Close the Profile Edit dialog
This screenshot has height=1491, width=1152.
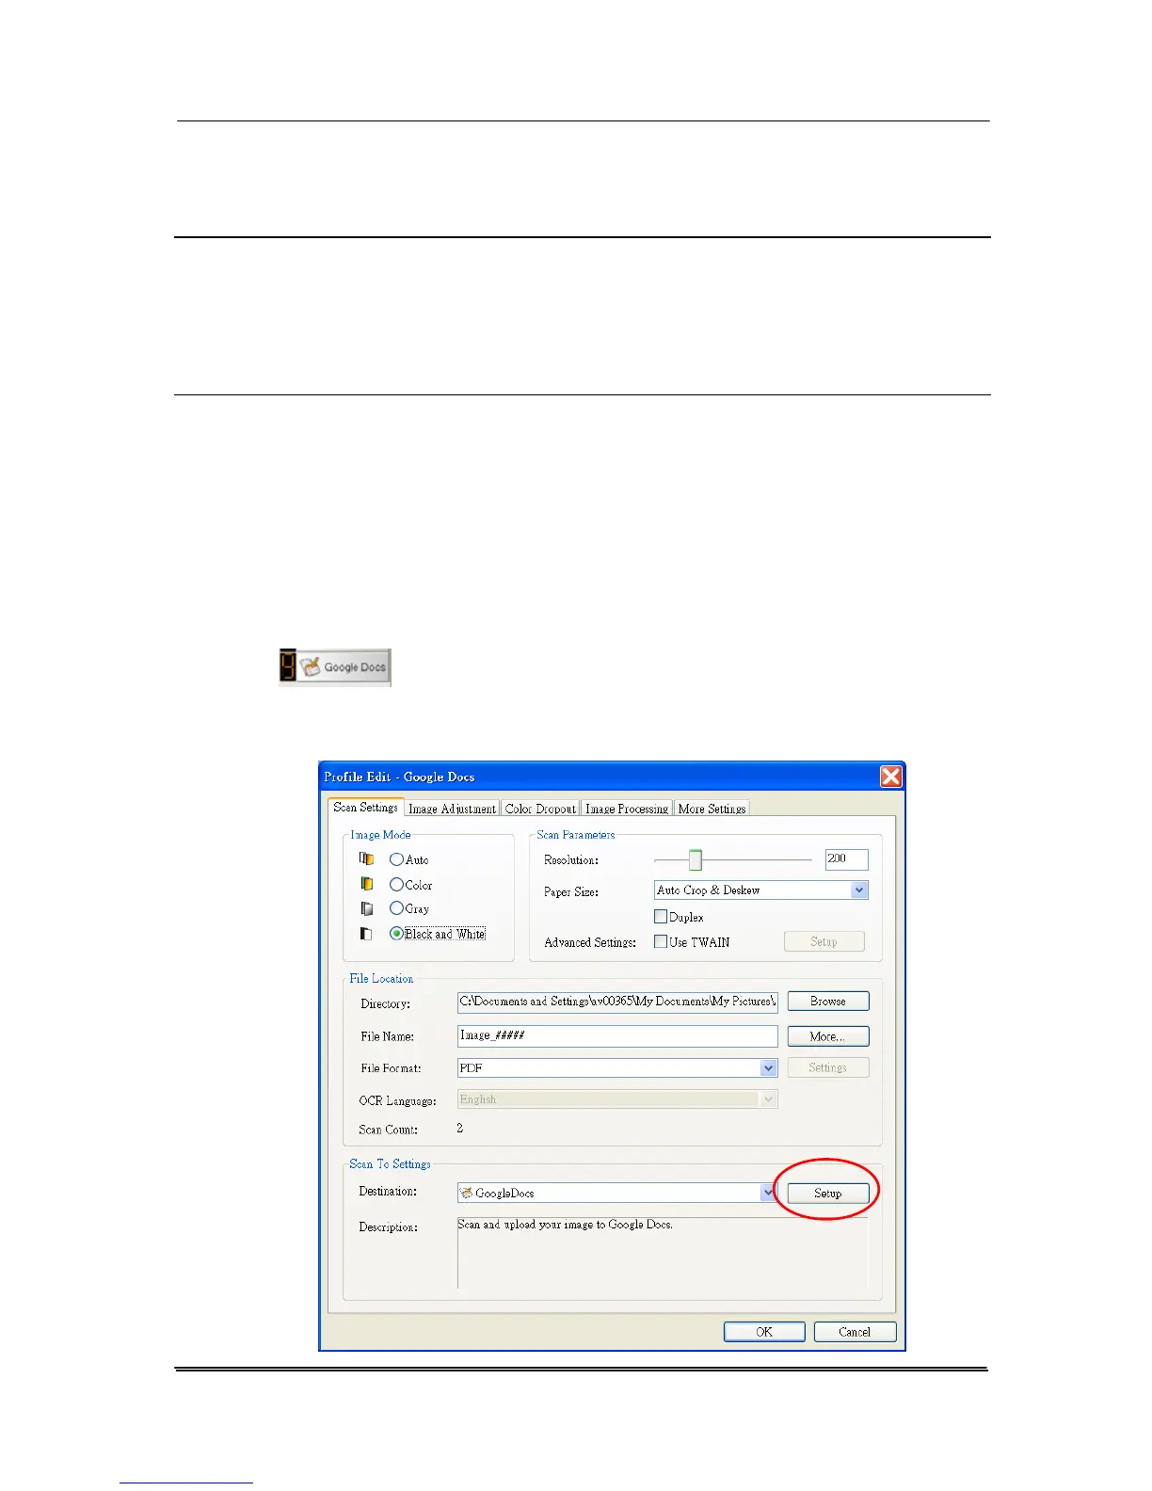coord(890,777)
